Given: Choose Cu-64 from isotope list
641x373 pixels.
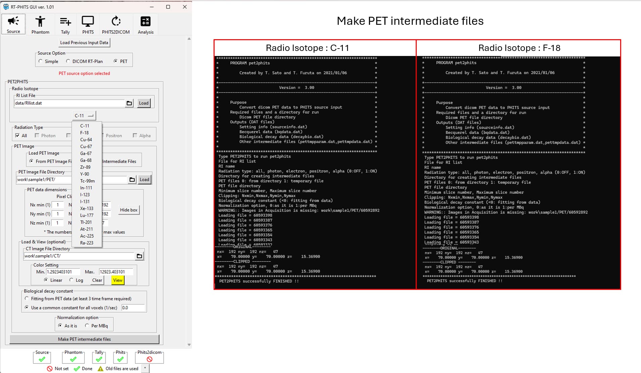Looking at the screenshot, I should click(87, 140).
